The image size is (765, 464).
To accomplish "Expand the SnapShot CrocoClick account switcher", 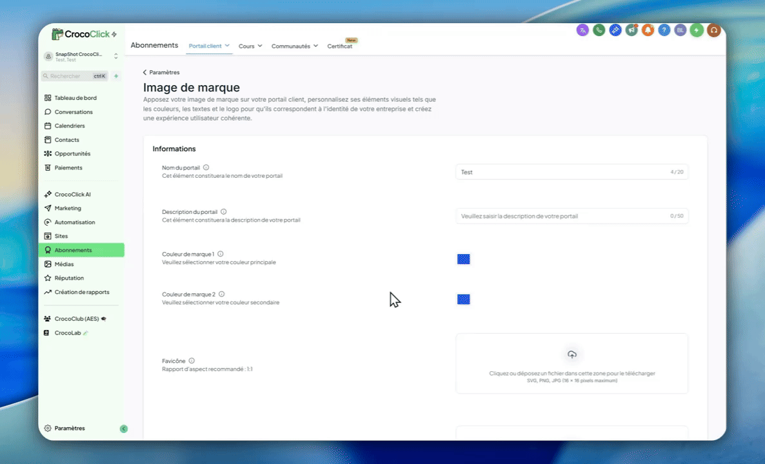I will pos(116,57).
